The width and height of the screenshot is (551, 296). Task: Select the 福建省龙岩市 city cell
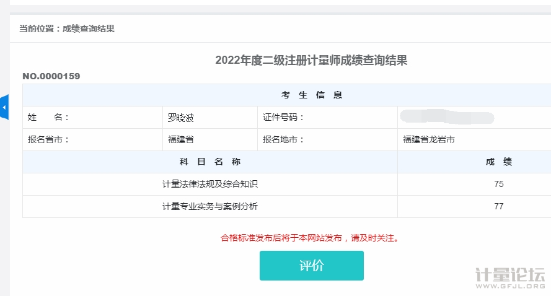(429, 139)
